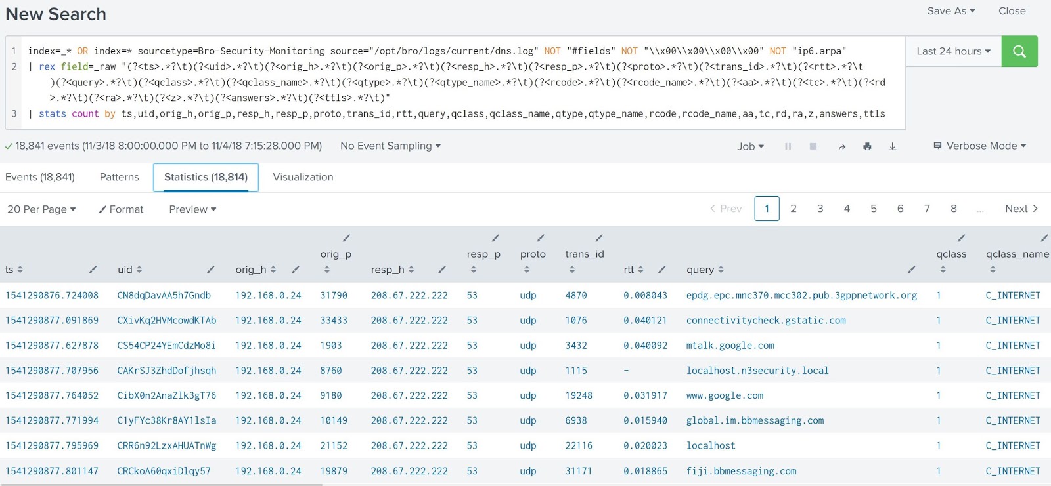Sort the table by ts column
Viewport: 1051px width, 486px height.
(20, 270)
